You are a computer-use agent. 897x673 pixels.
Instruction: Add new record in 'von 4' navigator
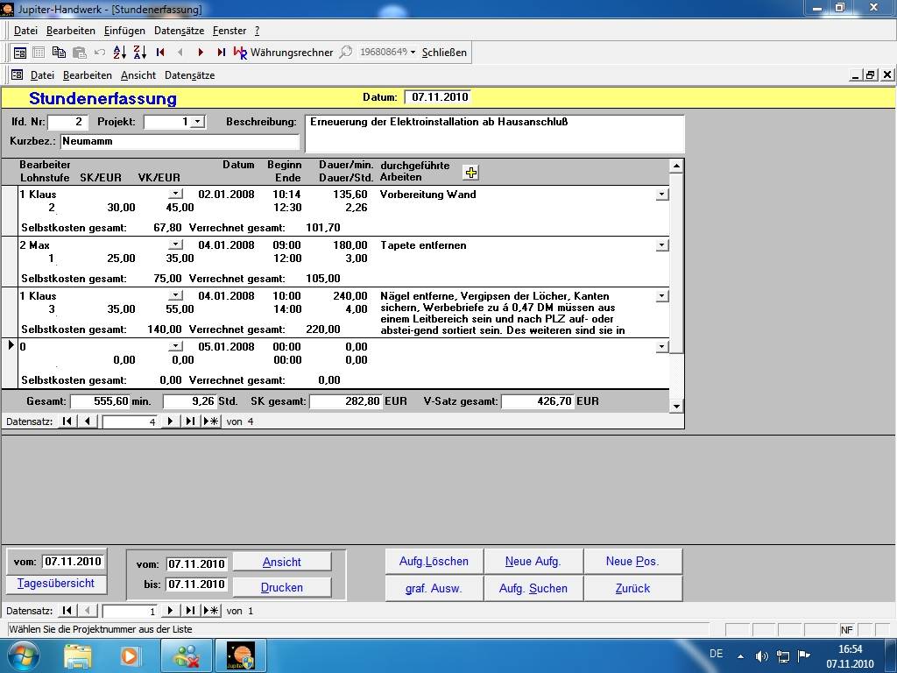click(211, 422)
